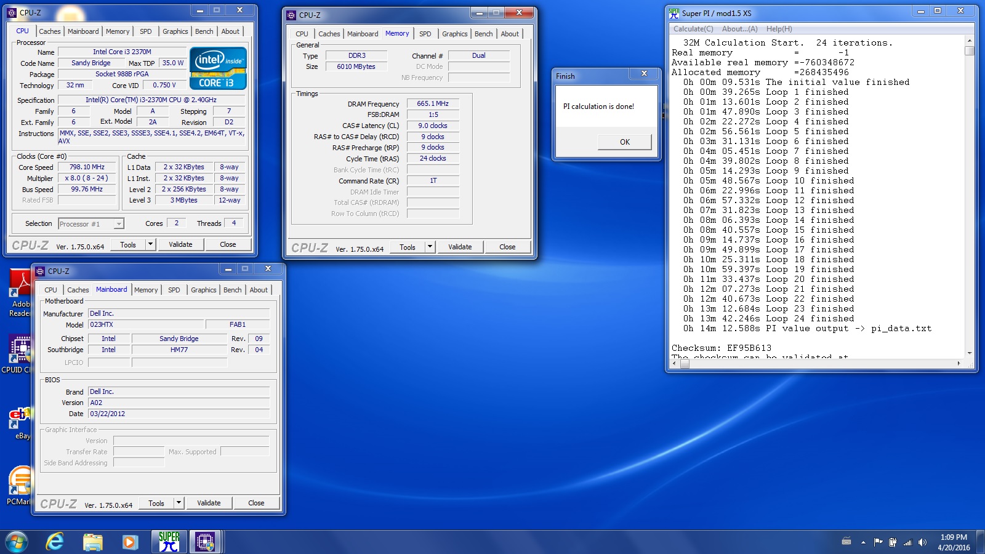
Task: Click title icon of CPU-Z Mainboard window
Action: coord(40,271)
